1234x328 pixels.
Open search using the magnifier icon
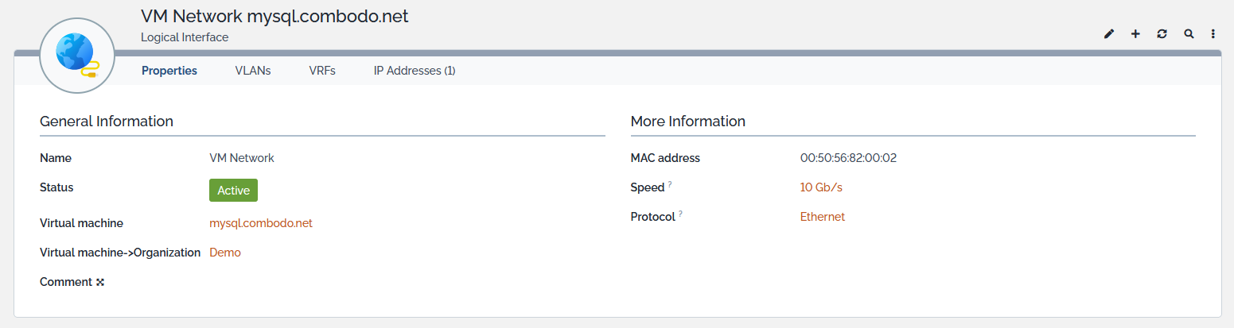pos(1189,34)
